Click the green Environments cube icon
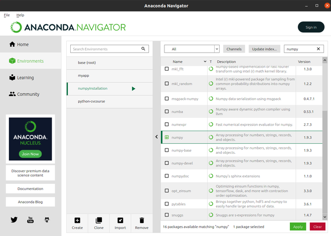The height and width of the screenshot is (236, 331). click(x=12, y=61)
